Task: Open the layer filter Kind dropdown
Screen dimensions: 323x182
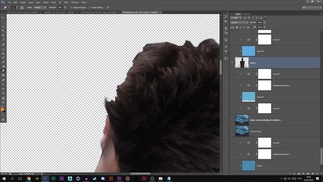Action: click(236, 18)
